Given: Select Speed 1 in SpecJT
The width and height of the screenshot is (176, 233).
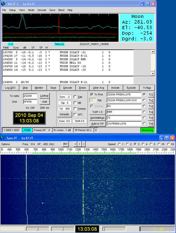Looking at the screenshot, I should (119, 144).
